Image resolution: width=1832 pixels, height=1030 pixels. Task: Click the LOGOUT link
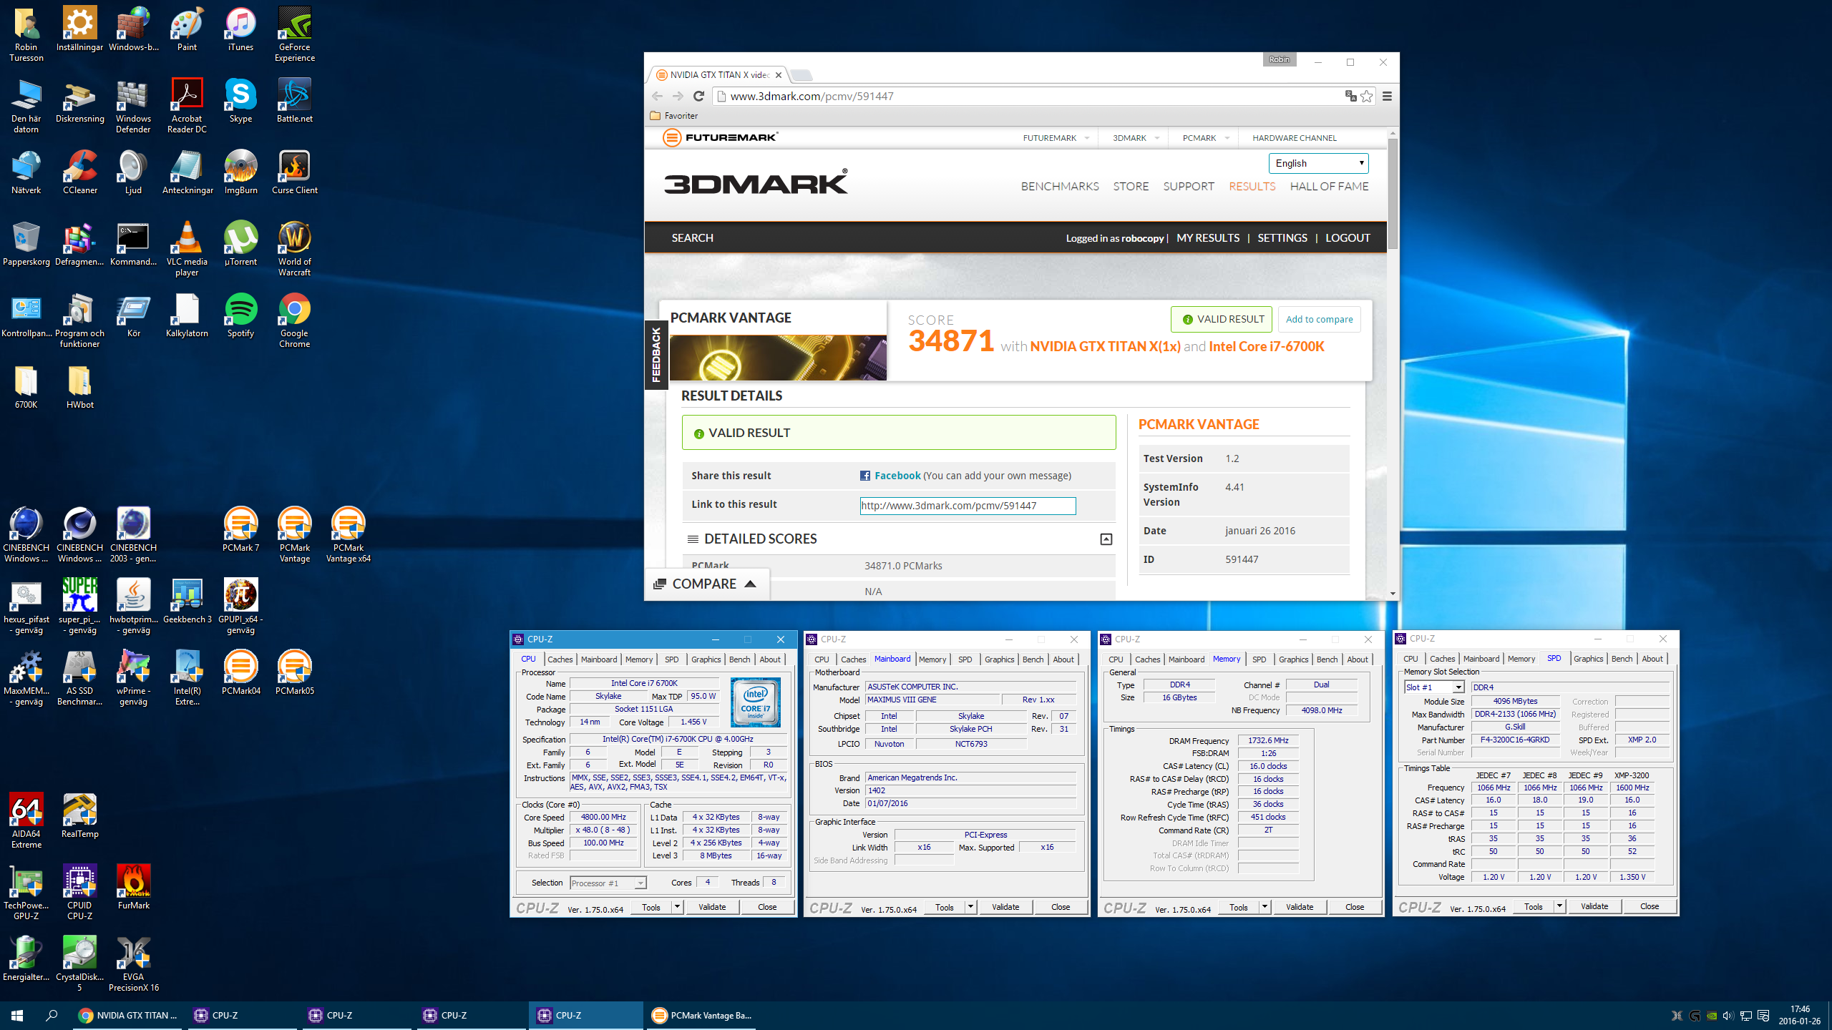1348,237
